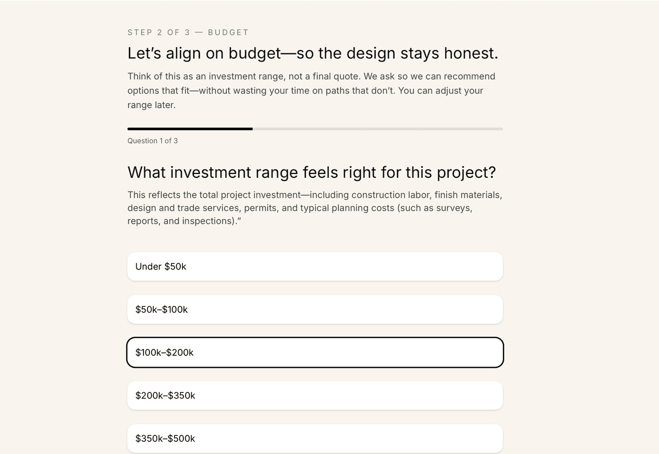This screenshot has height=454, width=659.
Task: Click the $50k–$100k card label text
Action: coord(161,309)
